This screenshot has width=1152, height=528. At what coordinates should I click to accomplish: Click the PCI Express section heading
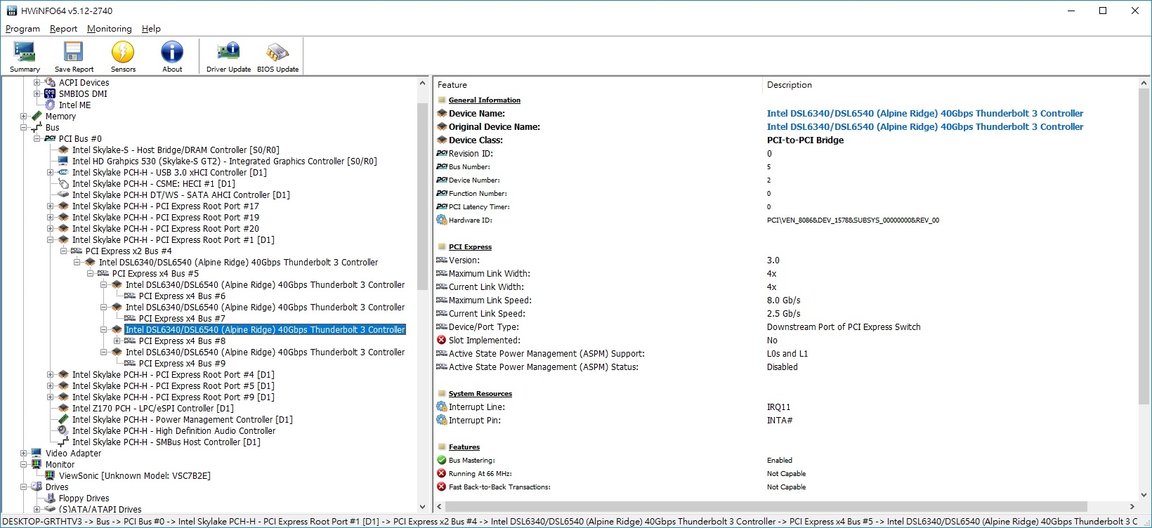[x=470, y=247]
